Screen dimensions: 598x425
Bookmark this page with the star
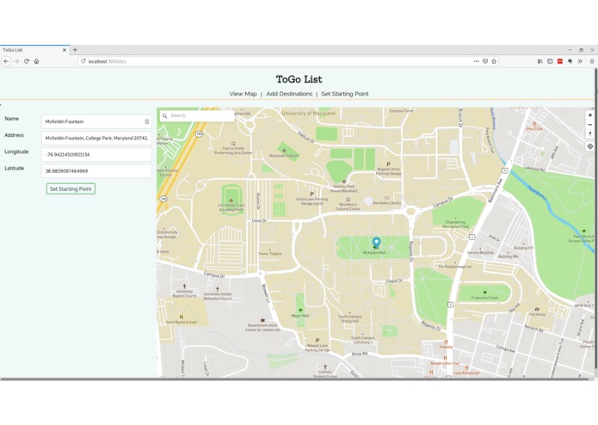click(x=494, y=61)
